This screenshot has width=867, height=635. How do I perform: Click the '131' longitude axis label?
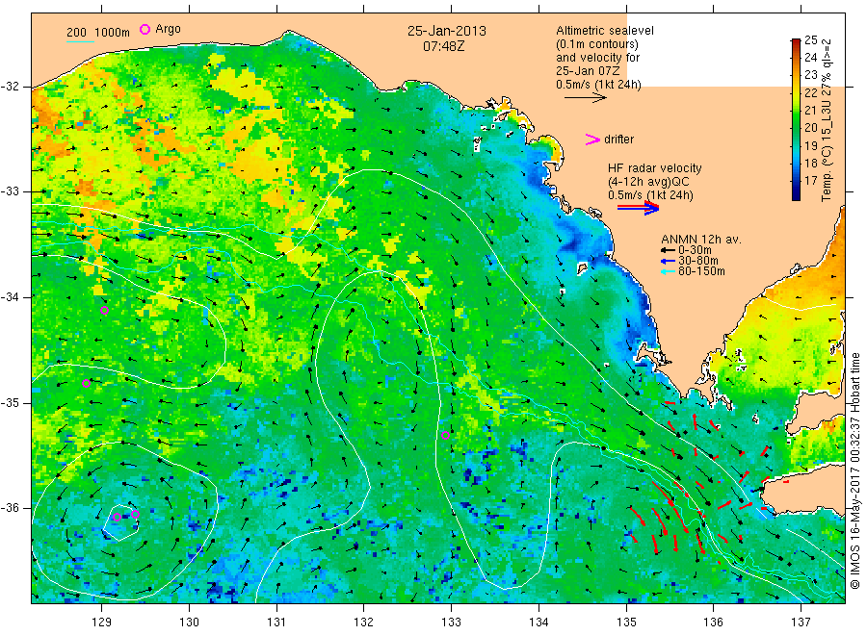[276, 622]
